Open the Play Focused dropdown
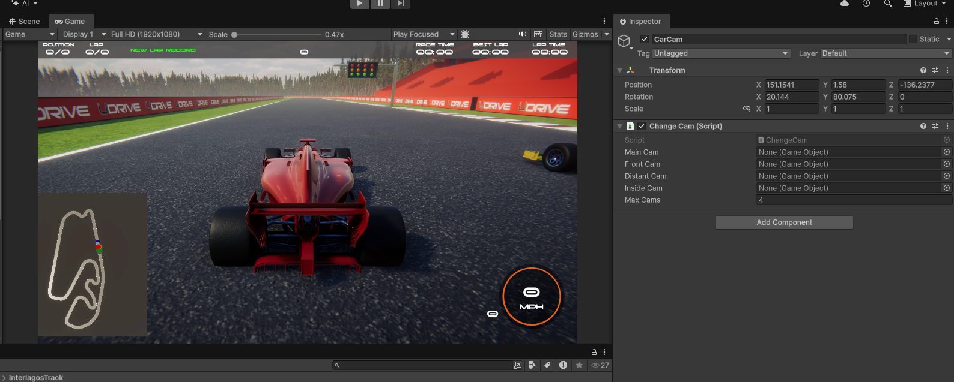The height and width of the screenshot is (382, 954). (x=424, y=35)
